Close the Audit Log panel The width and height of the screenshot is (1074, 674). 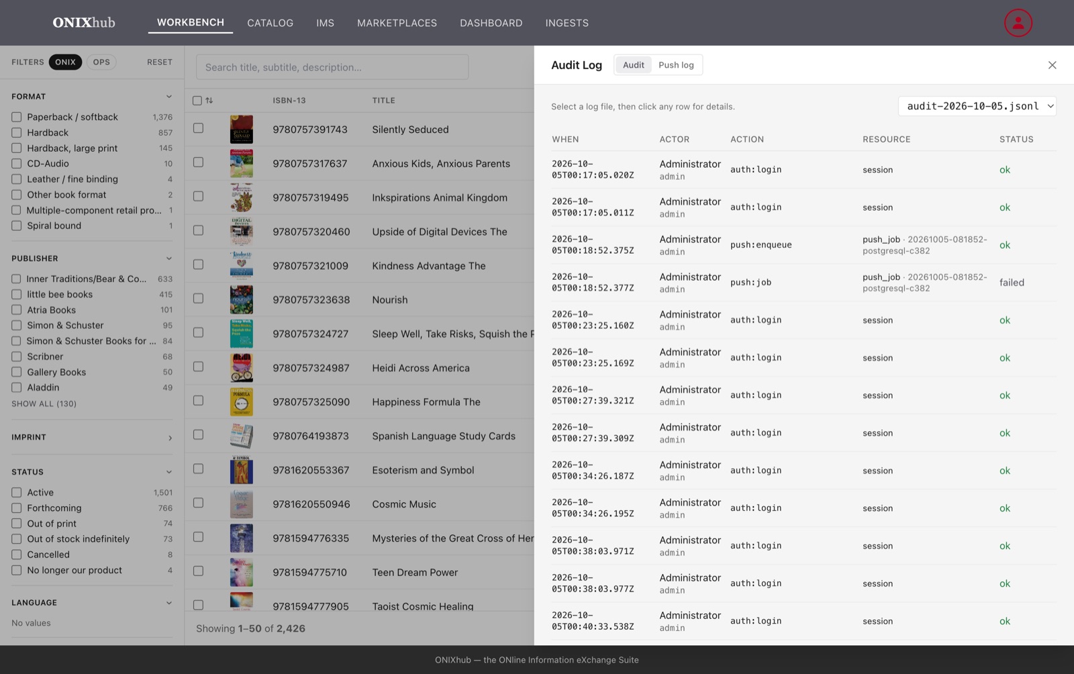1052,65
